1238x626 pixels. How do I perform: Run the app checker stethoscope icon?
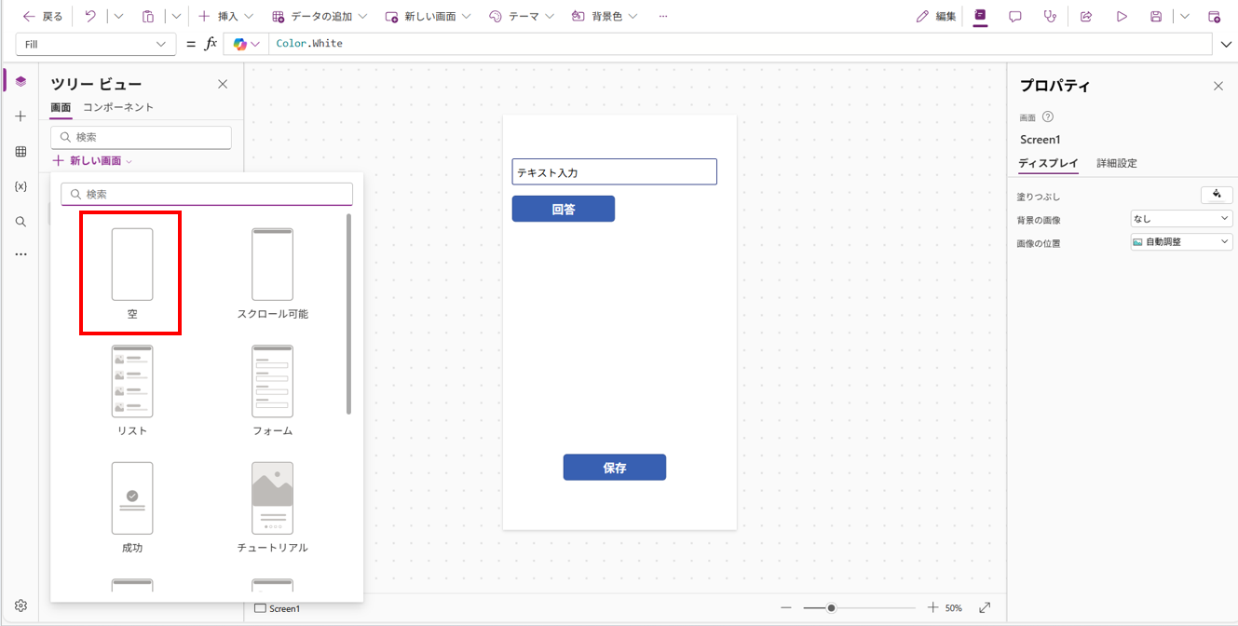[x=1051, y=17]
